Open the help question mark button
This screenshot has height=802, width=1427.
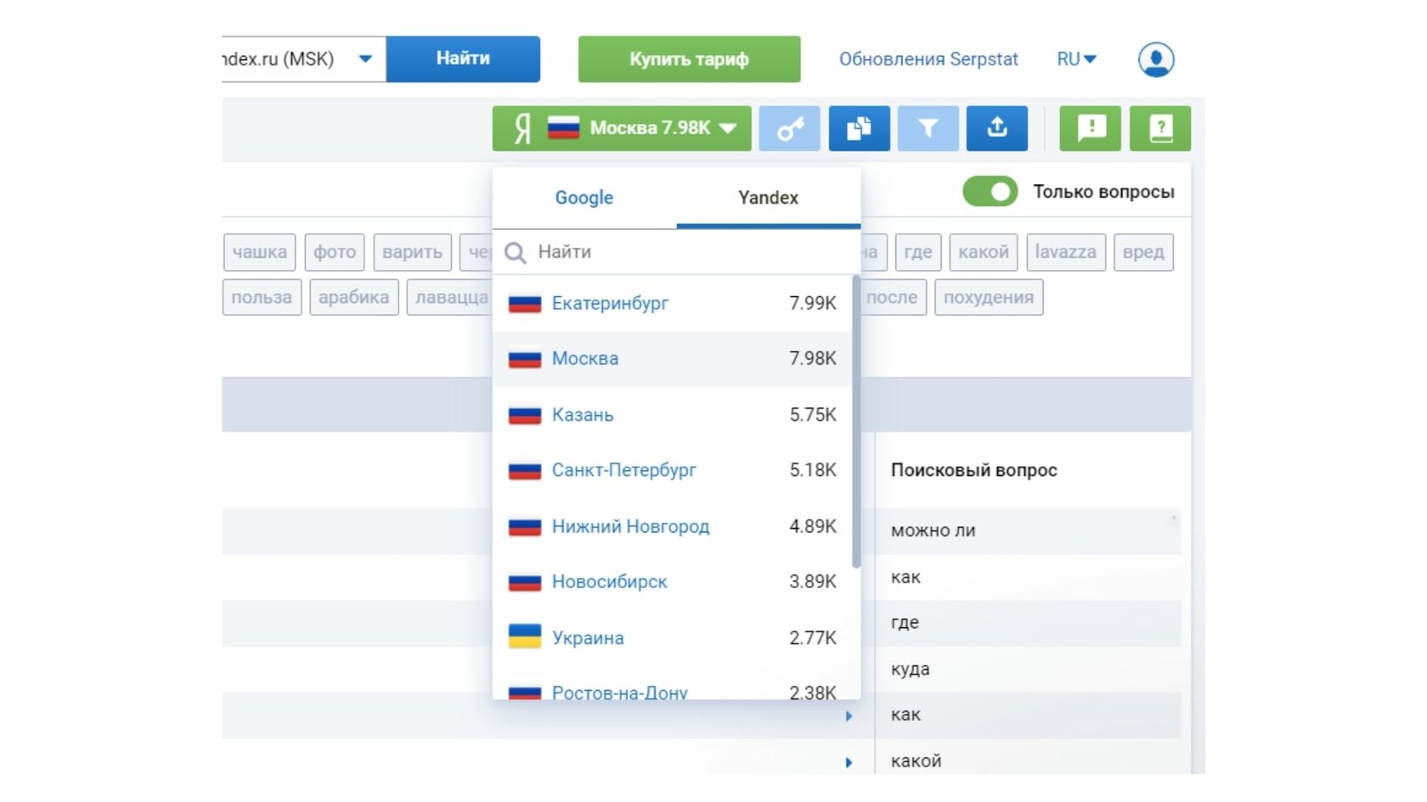(x=1160, y=128)
